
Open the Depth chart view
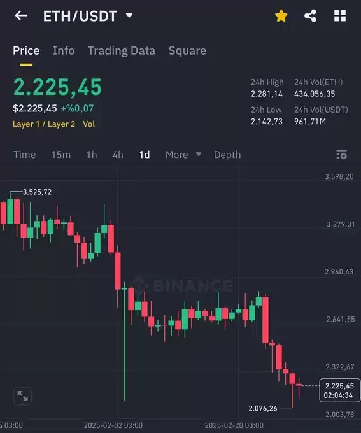coord(227,155)
